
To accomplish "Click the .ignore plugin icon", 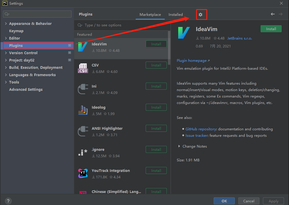I will coord(83,152).
